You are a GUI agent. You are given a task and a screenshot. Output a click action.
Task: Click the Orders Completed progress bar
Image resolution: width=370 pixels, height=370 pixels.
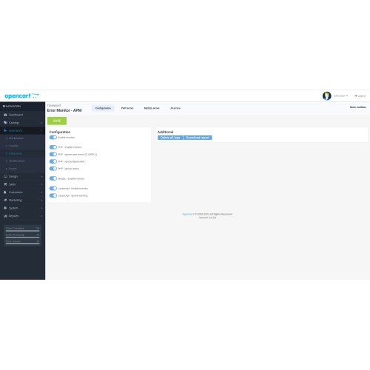[x=23, y=231]
